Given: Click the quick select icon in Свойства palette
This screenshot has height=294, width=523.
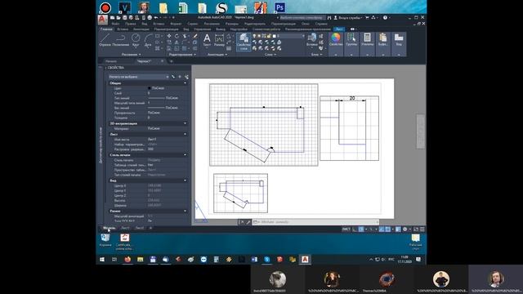Looking at the screenshot, I should 186,77.
